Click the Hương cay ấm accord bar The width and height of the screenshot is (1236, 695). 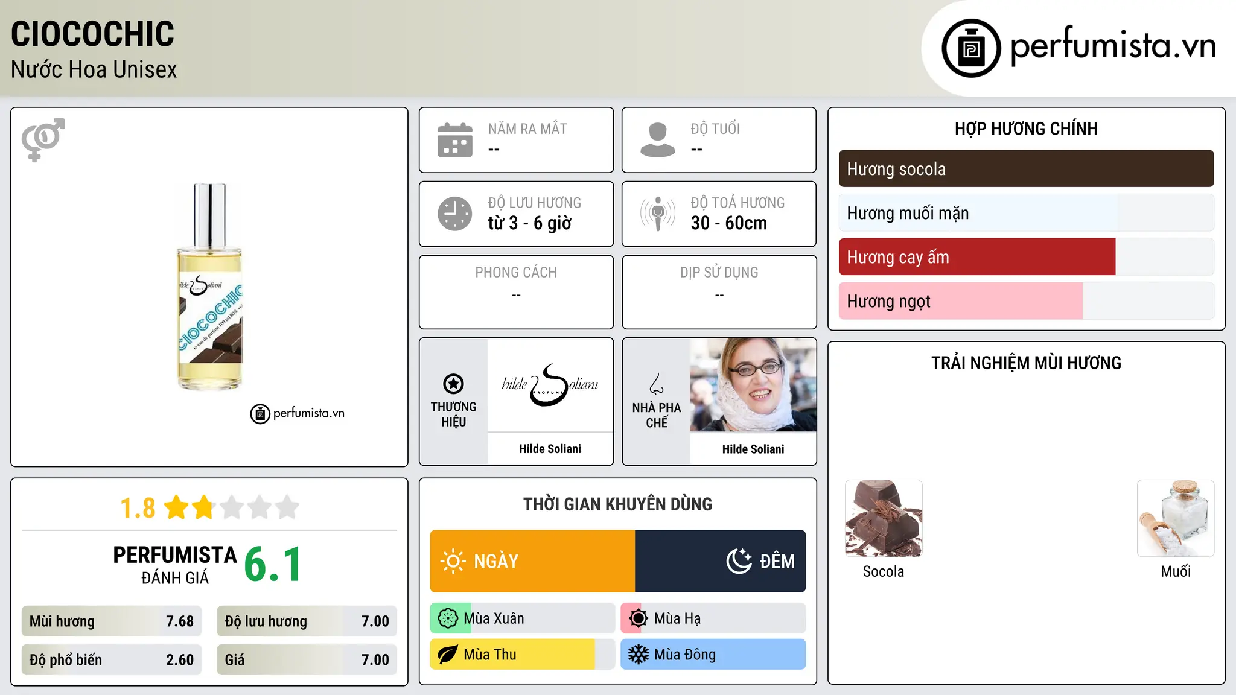pyautogui.click(x=1026, y=257)
